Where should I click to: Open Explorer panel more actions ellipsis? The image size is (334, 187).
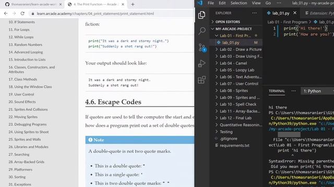[x=254, y=13]
